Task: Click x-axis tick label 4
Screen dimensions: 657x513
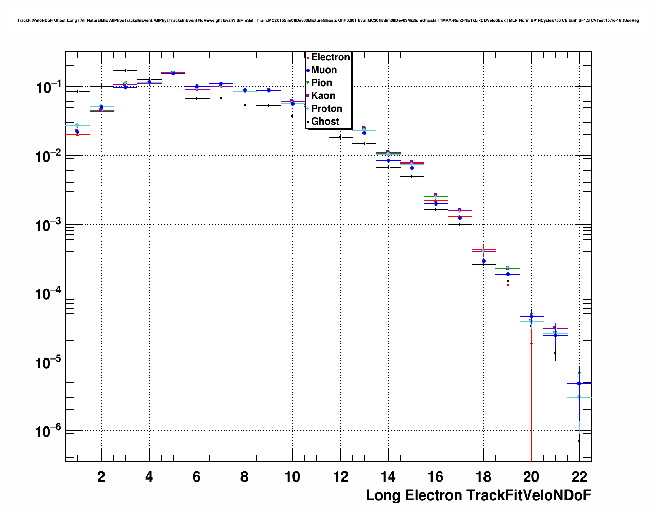Action: coord(149,476)
